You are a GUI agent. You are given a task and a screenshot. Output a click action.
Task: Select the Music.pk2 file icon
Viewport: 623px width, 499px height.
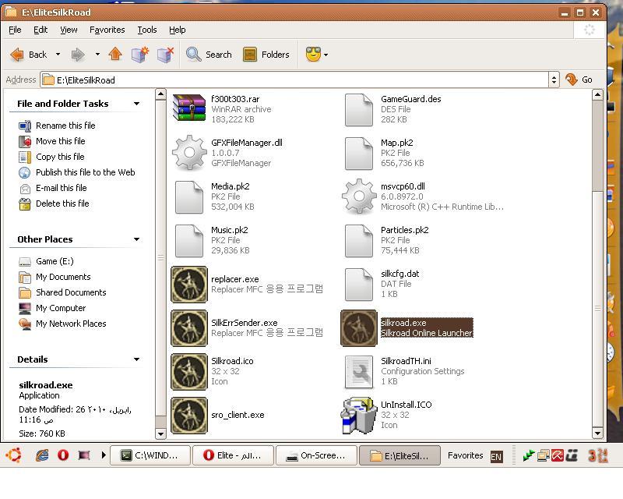pos(189,241)
